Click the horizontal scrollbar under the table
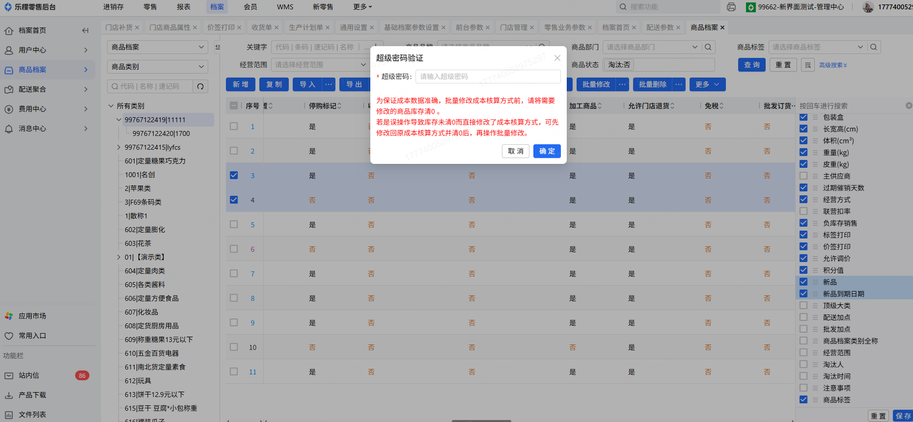913x422 pixels. 481,421
